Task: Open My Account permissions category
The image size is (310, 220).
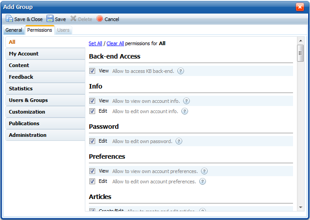Action: (x=45, y=54)
